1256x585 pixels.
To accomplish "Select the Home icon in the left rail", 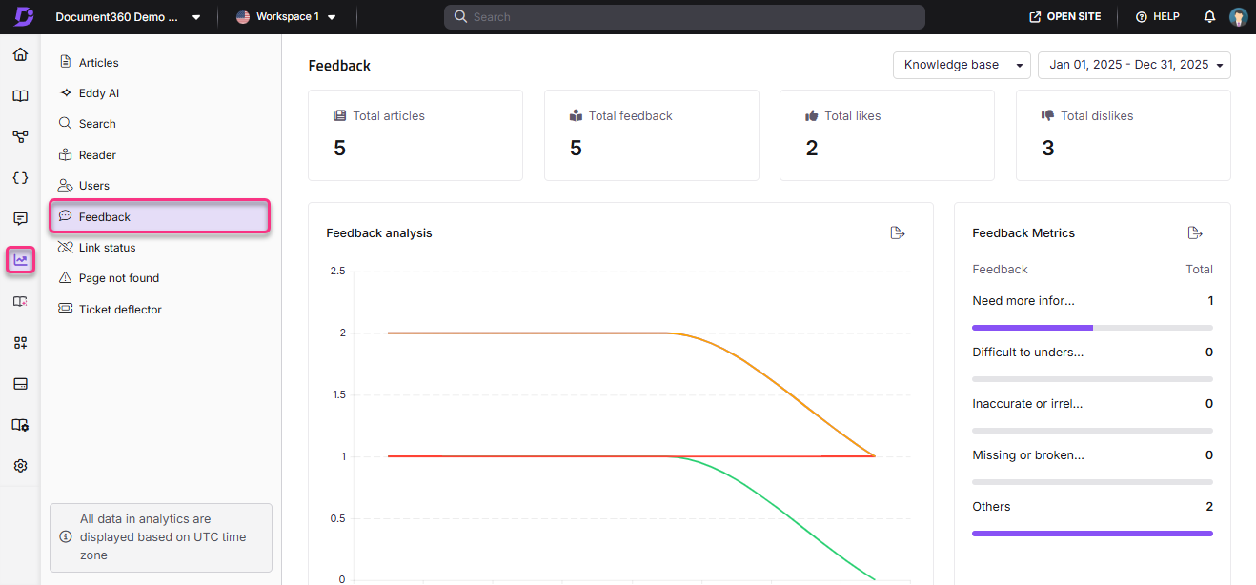I will pos(20,54).
